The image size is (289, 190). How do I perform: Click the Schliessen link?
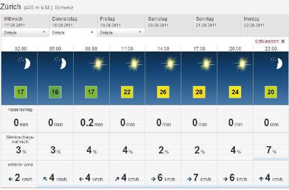(267, 42)
